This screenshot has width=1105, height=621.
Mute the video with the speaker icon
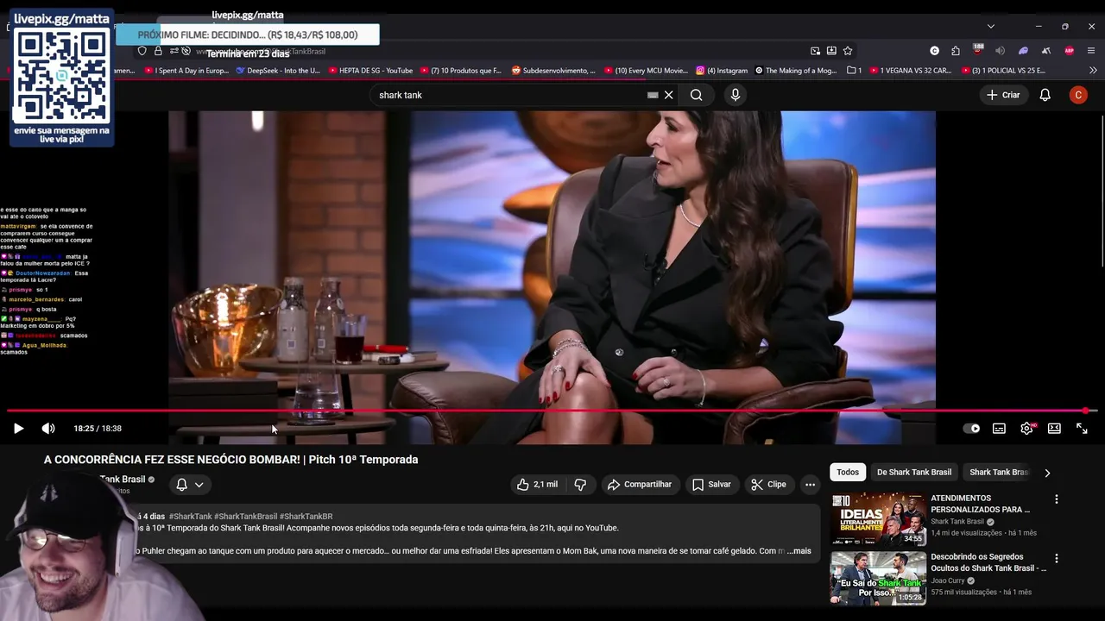coord(48,429)
